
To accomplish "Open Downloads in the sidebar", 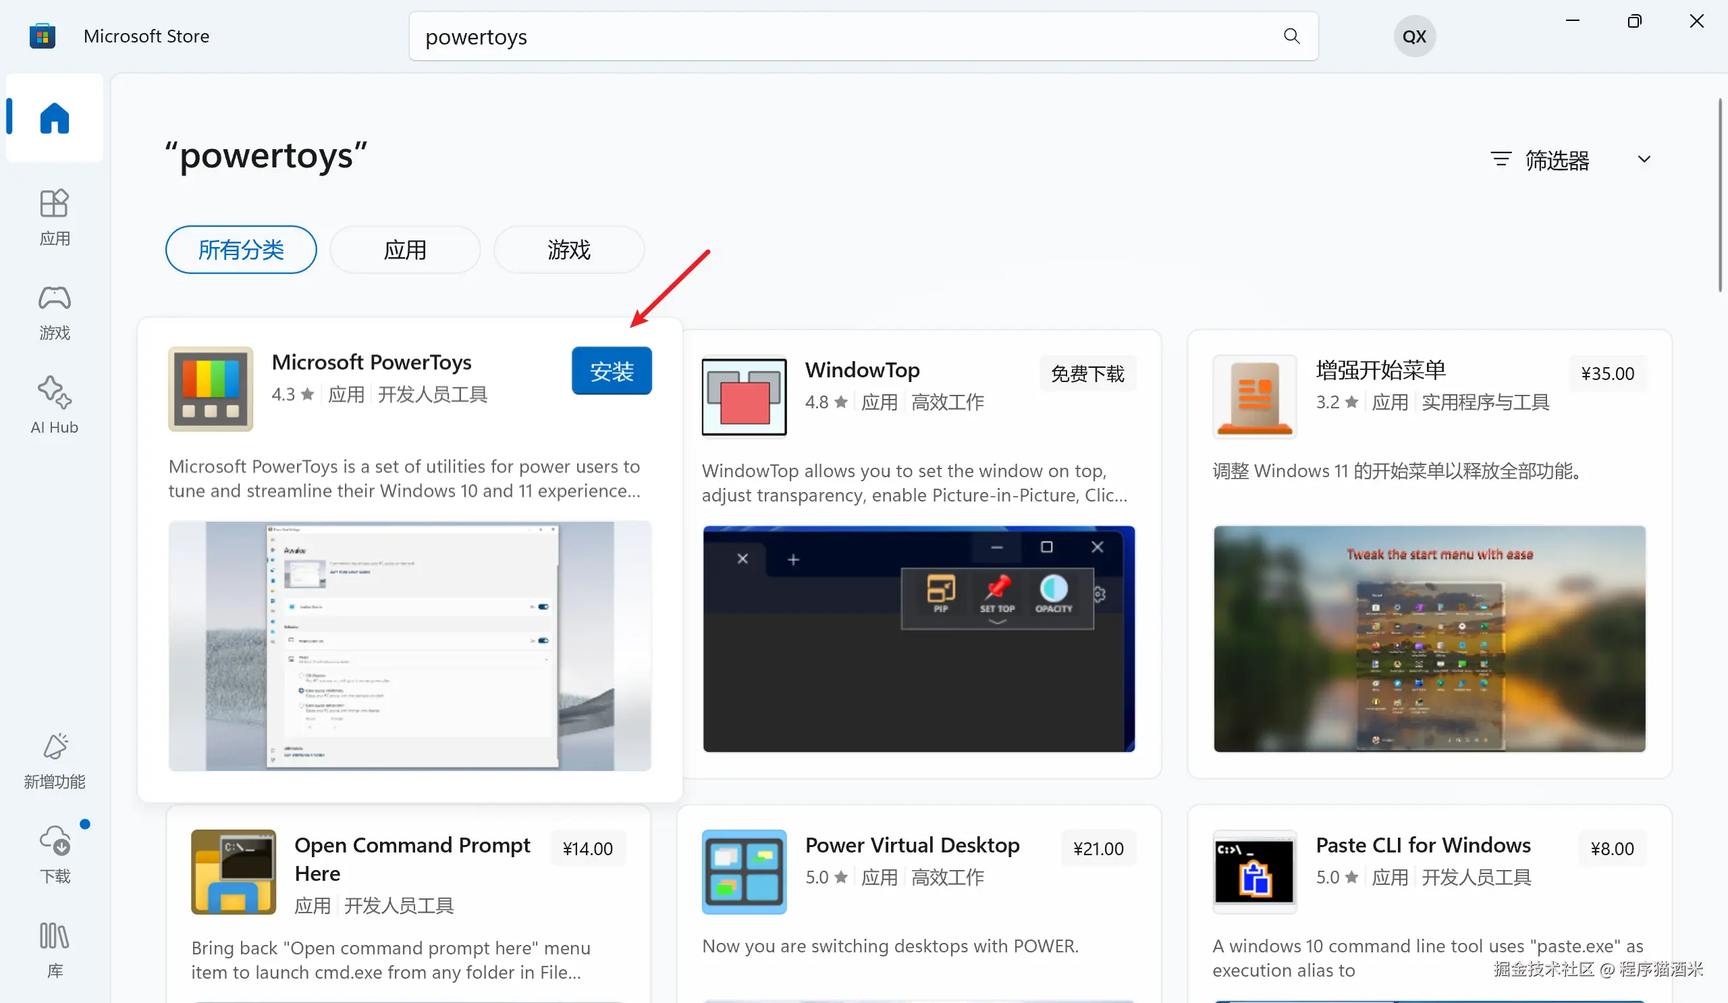I will 55,855.
